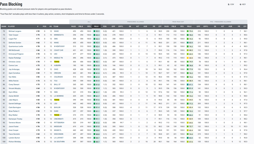The width and height of the screenshot is (254, 144).
Task: Open Tyler Cooper's player page
Action: [x=14, y=35]
